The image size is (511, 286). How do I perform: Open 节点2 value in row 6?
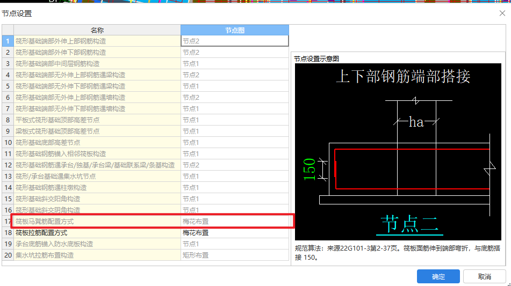click(235, 98)
